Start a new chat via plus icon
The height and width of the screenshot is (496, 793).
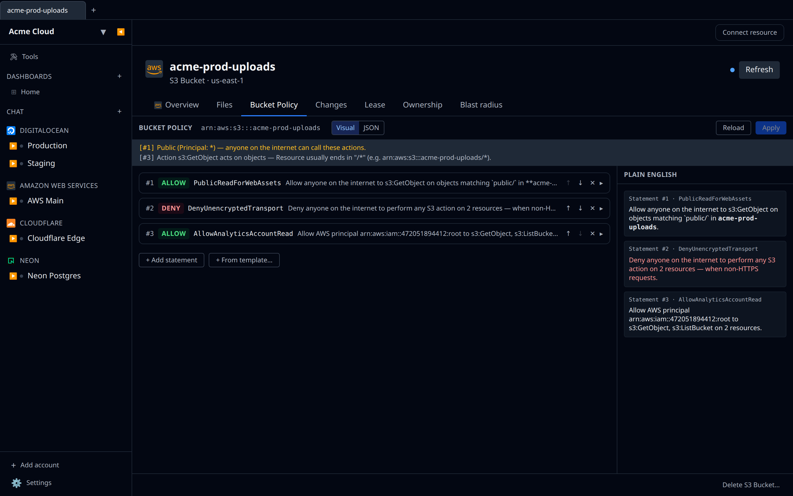point(119,112)
